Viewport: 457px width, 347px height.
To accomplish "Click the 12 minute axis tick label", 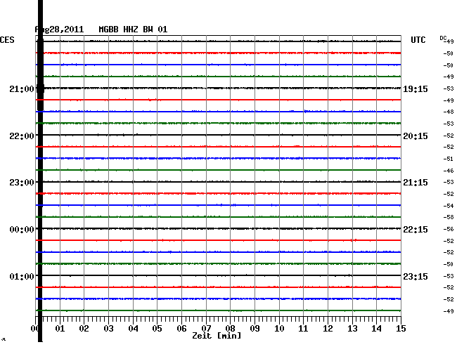I will (x=328, y=328).
